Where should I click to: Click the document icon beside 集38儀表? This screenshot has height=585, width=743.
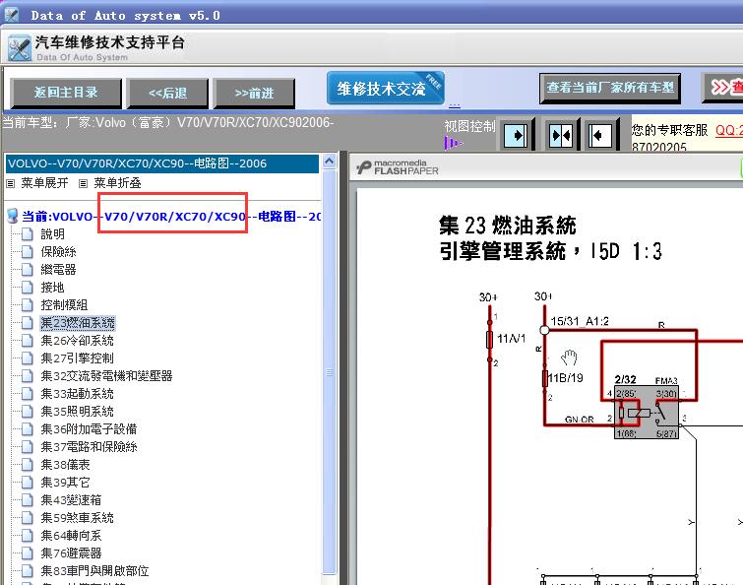coord(28,465)
